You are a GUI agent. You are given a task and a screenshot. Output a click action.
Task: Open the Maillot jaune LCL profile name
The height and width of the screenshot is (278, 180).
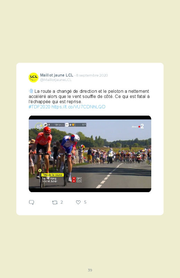click(x=56, y=75)
